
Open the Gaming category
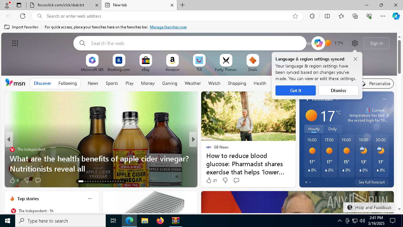170,83
